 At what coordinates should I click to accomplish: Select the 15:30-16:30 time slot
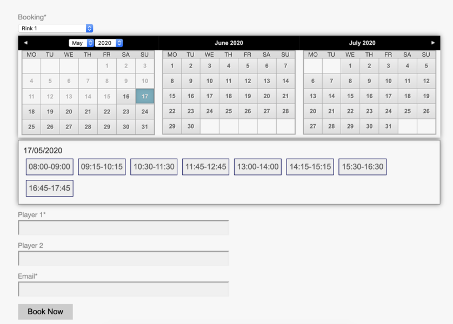363,167
